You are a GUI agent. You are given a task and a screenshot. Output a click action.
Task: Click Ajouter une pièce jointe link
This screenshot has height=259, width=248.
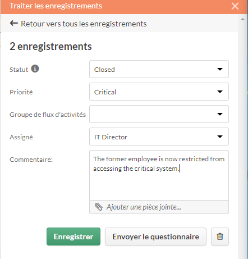pos(144,207)
